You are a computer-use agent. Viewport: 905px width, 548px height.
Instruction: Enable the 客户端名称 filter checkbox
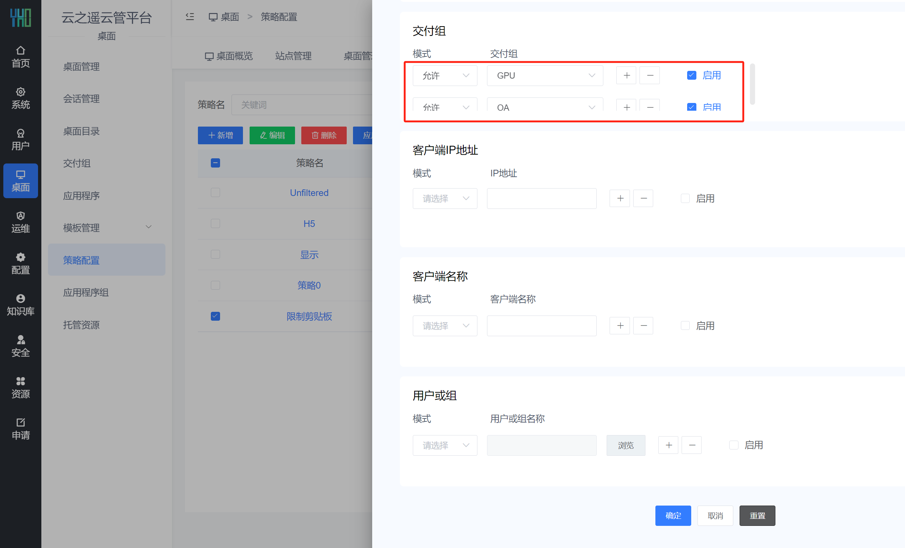coord(685,325)
